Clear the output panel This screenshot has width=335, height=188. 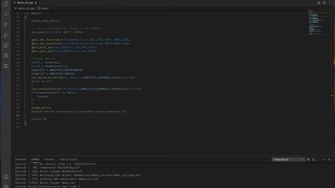pos(308,159)
